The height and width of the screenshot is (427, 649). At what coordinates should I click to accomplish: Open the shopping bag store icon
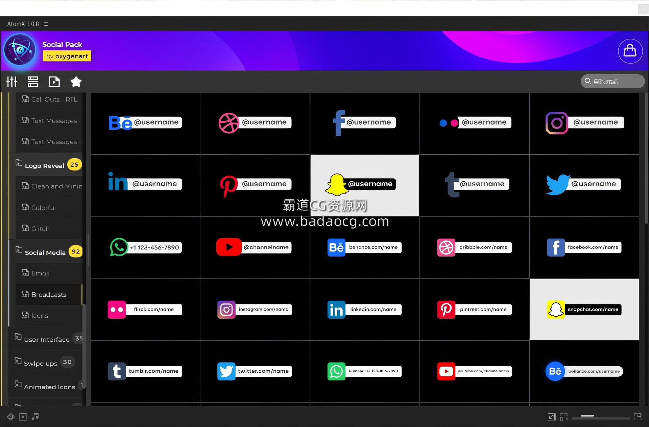(630, 51)
